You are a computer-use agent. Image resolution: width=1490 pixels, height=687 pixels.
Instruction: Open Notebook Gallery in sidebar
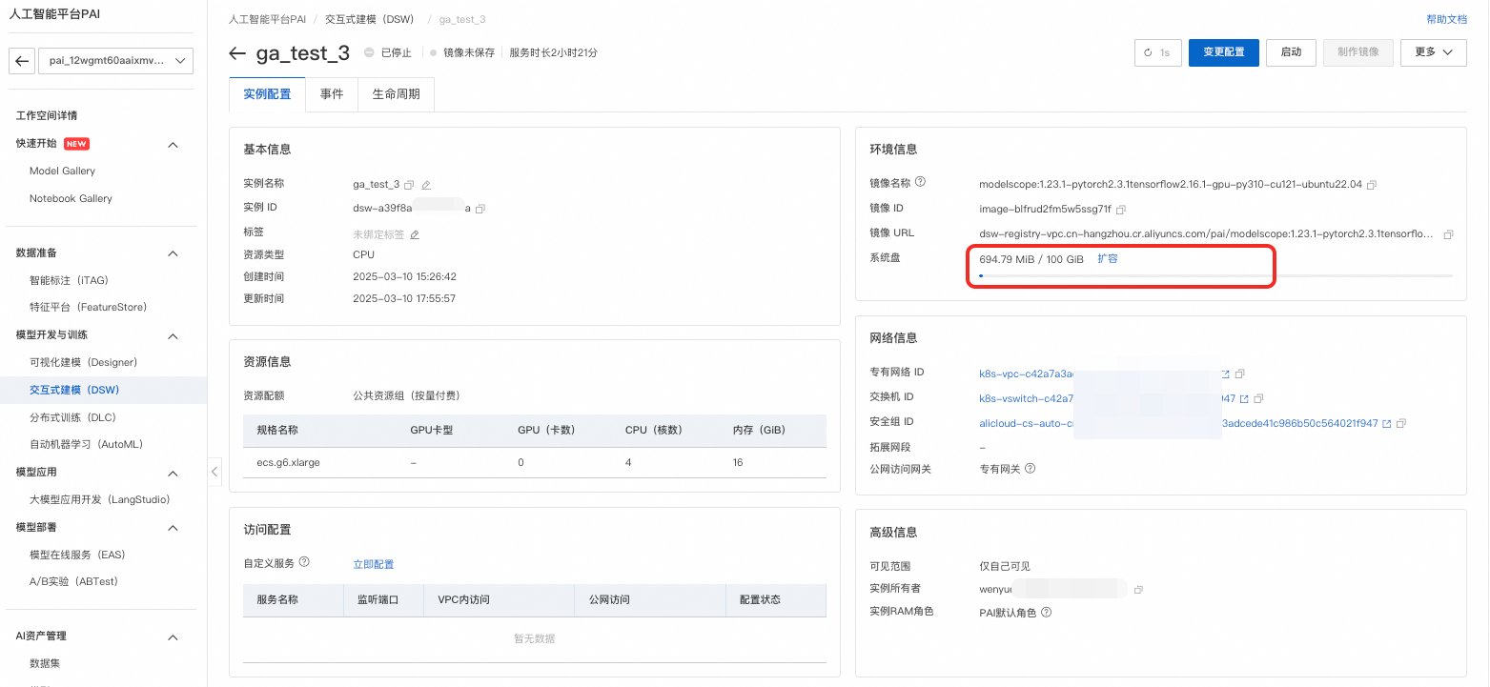(x=71, y=198)
